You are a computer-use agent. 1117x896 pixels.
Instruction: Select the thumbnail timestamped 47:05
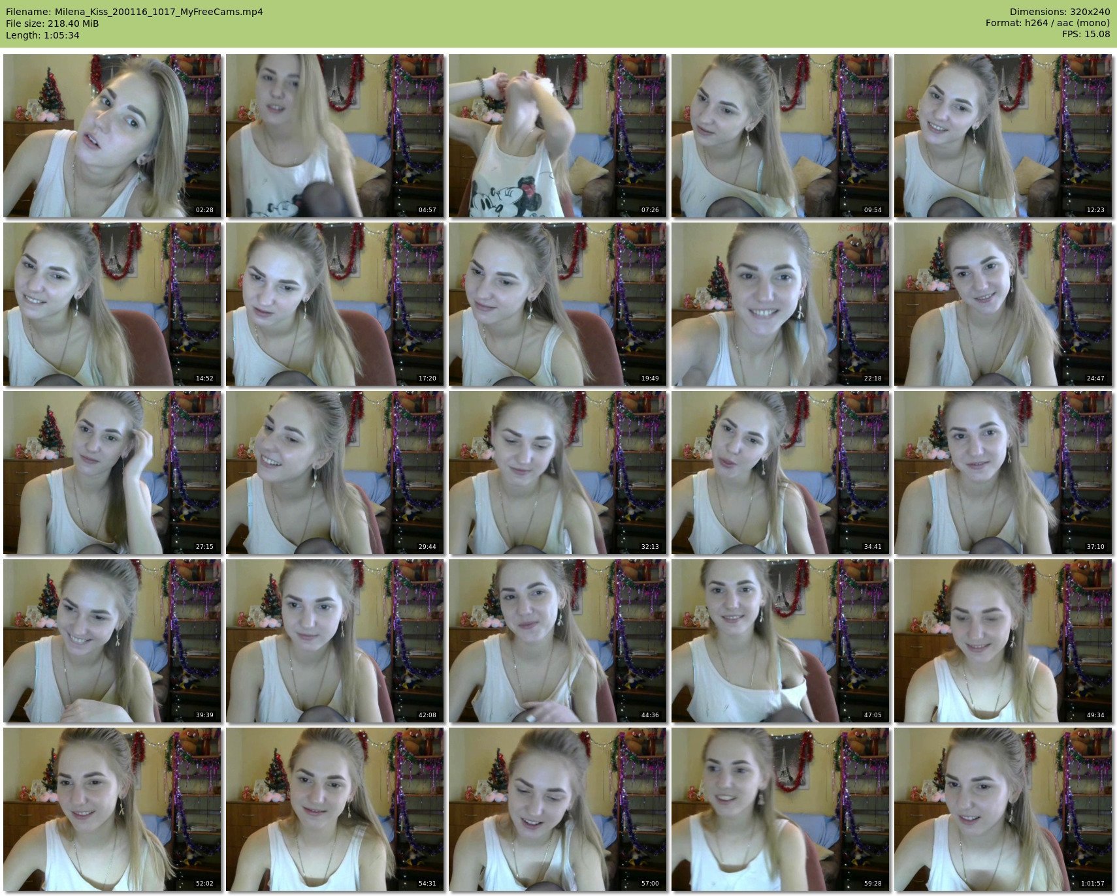coord(780,641)
